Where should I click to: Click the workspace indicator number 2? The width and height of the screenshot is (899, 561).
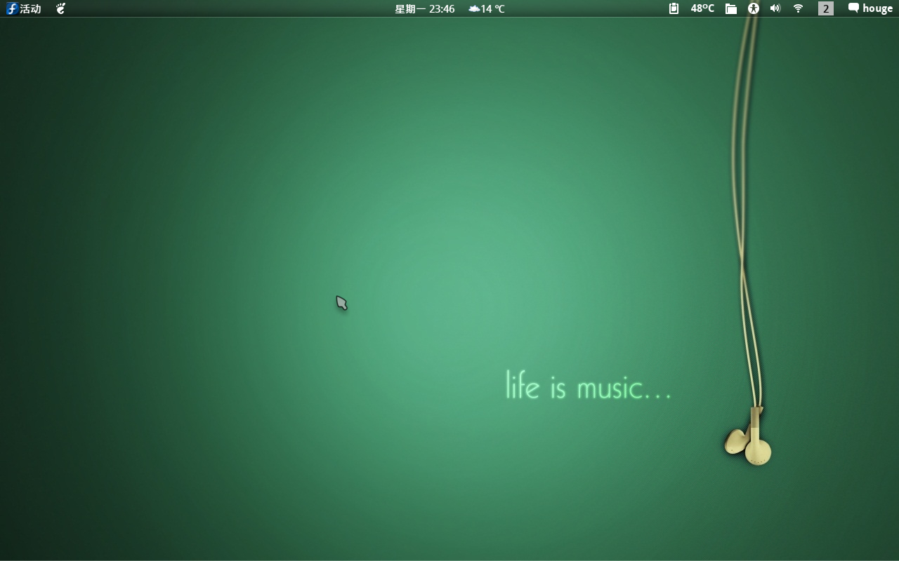(x=826, y=8)
